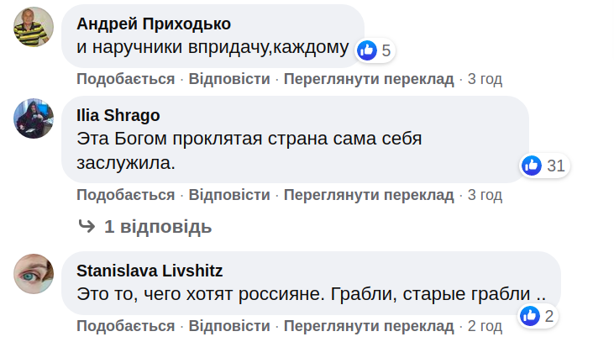
Task: Reply to Ilia Shrago's comment
Action: click(x=229, y=195)
